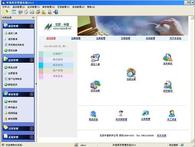
Task: Open the 出货管理(T) menu
Action: (34, 7)
